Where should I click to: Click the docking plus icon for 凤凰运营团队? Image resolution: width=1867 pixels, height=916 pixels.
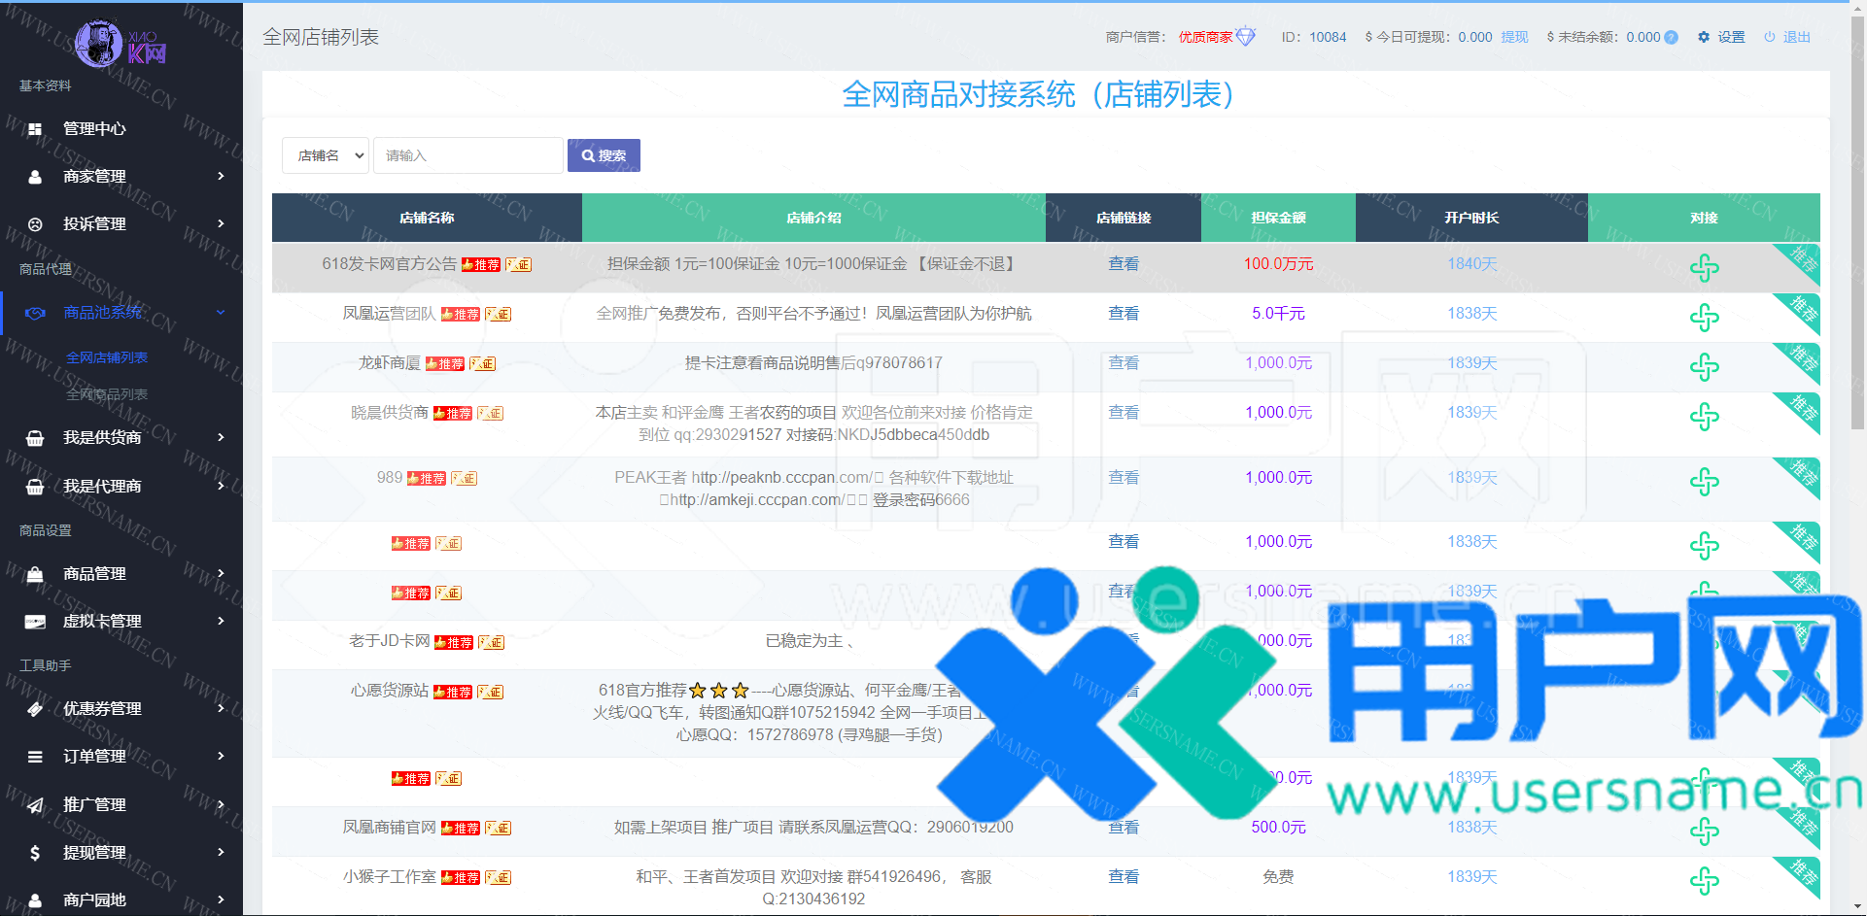[1704, 318]
